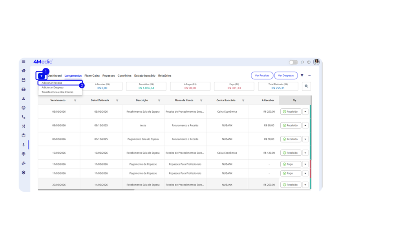Open the home icon in sidebar

[x=24, y=71]
